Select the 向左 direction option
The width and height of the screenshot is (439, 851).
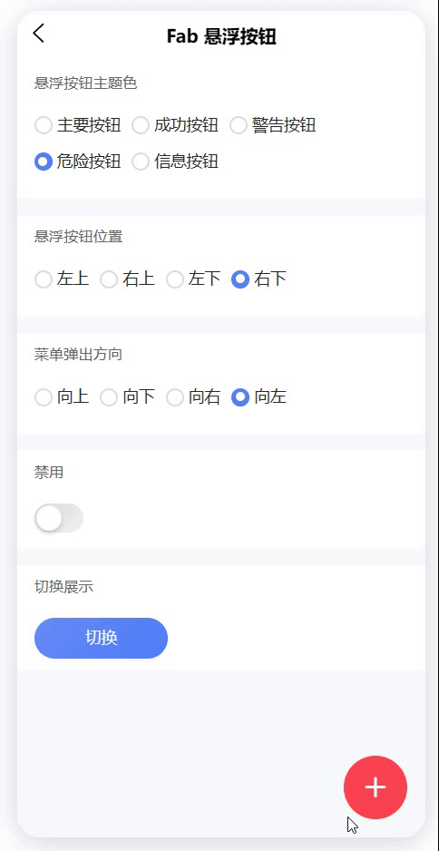click(259, 397)
